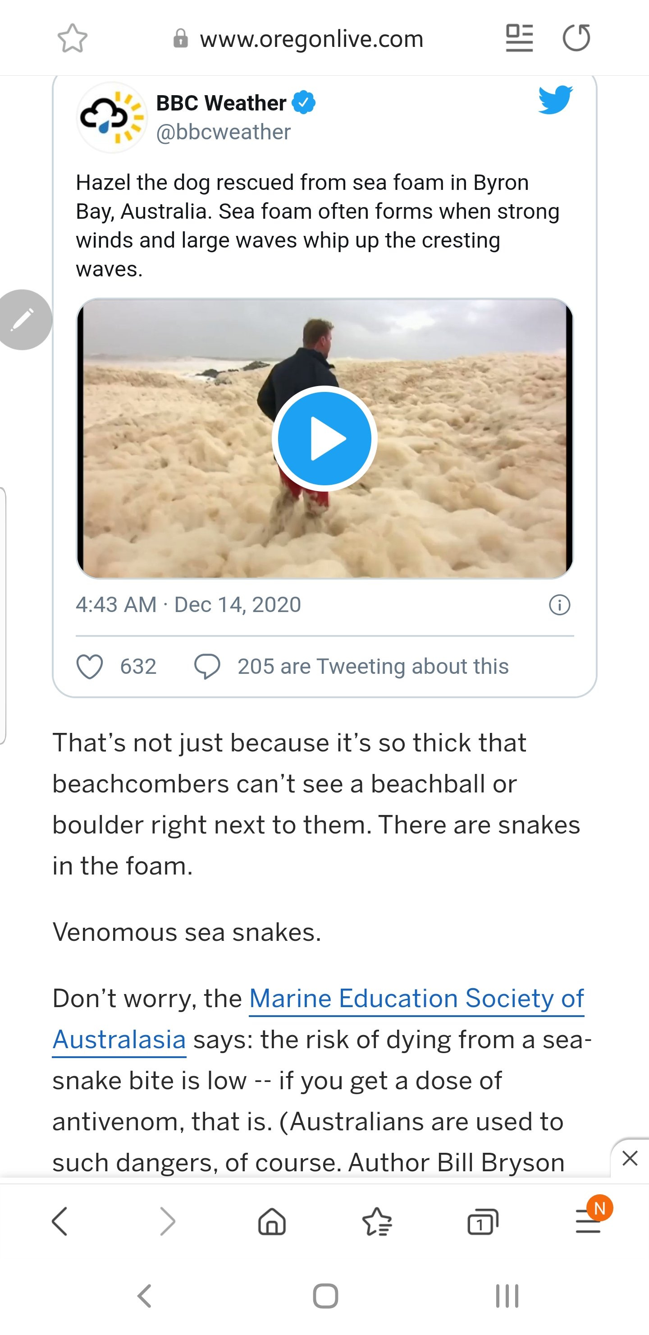This screenshot has height=1335, width=649.
Task: Open the @bbcweather handle
Action: click(x=223, y=132)
